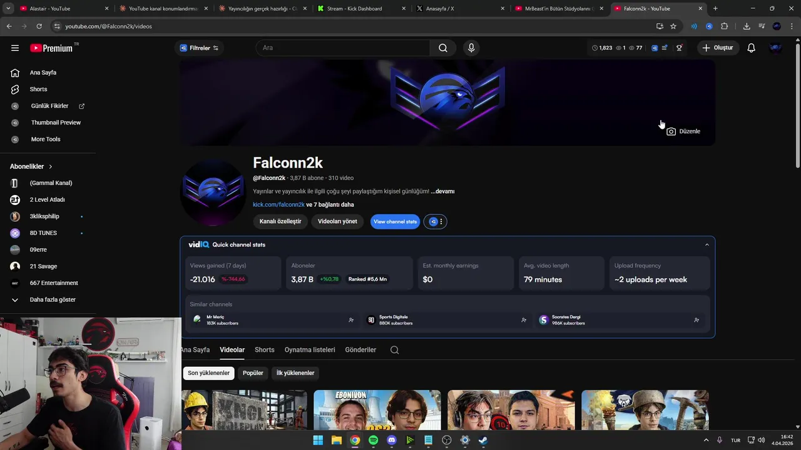Select the İlk yüklenenler sort chip
This screenshot has height=450, width=801.
[295, 373]
